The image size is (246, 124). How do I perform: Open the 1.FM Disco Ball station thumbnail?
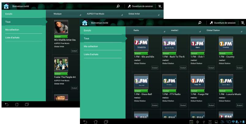pyautogui.click(x=141, y=82)
